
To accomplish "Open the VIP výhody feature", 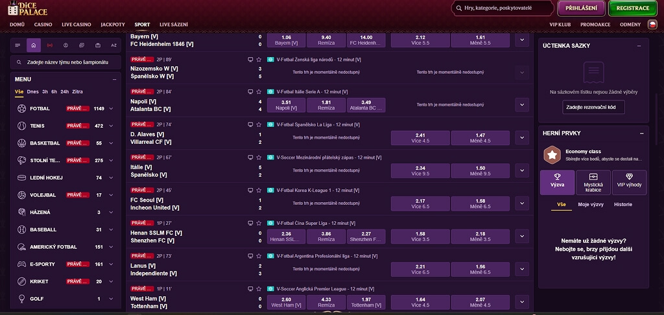I will tap(629, 183).
